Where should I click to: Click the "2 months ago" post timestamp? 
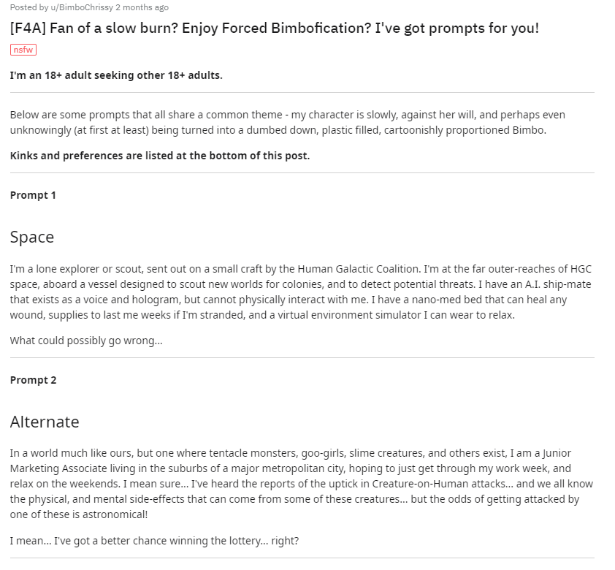point(142,7)
